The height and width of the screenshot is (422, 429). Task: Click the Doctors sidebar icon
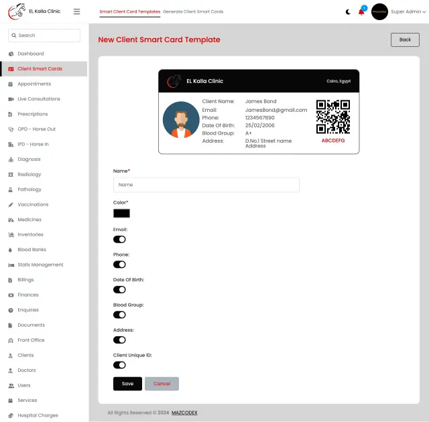(x=11, y=370)
